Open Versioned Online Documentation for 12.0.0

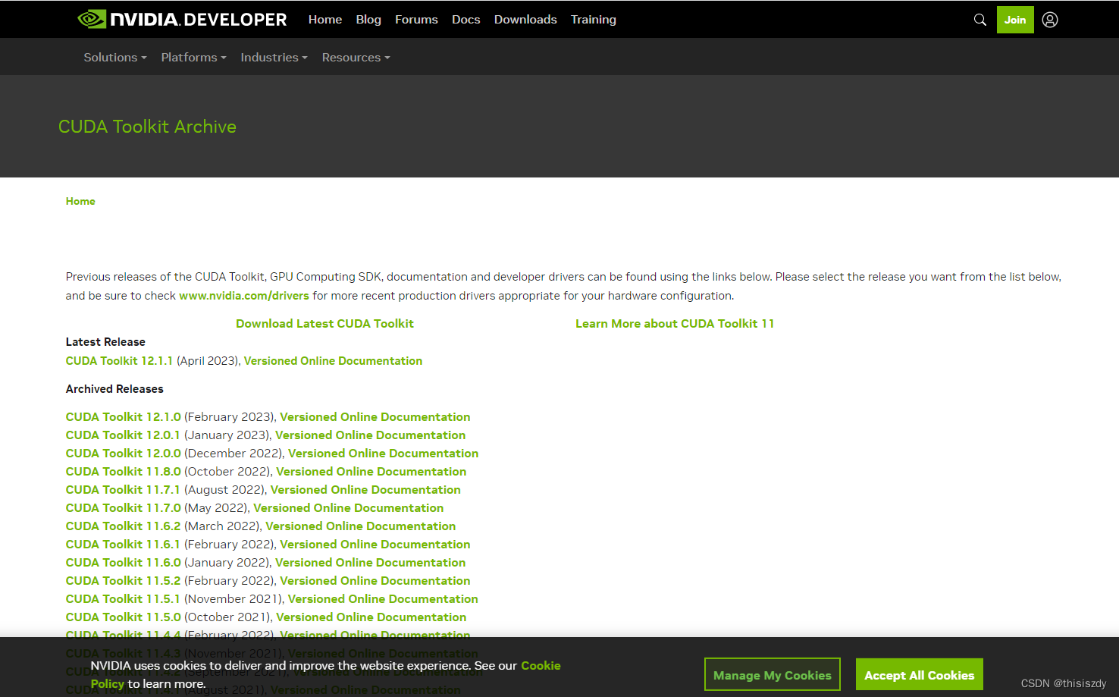pos(383,454)
